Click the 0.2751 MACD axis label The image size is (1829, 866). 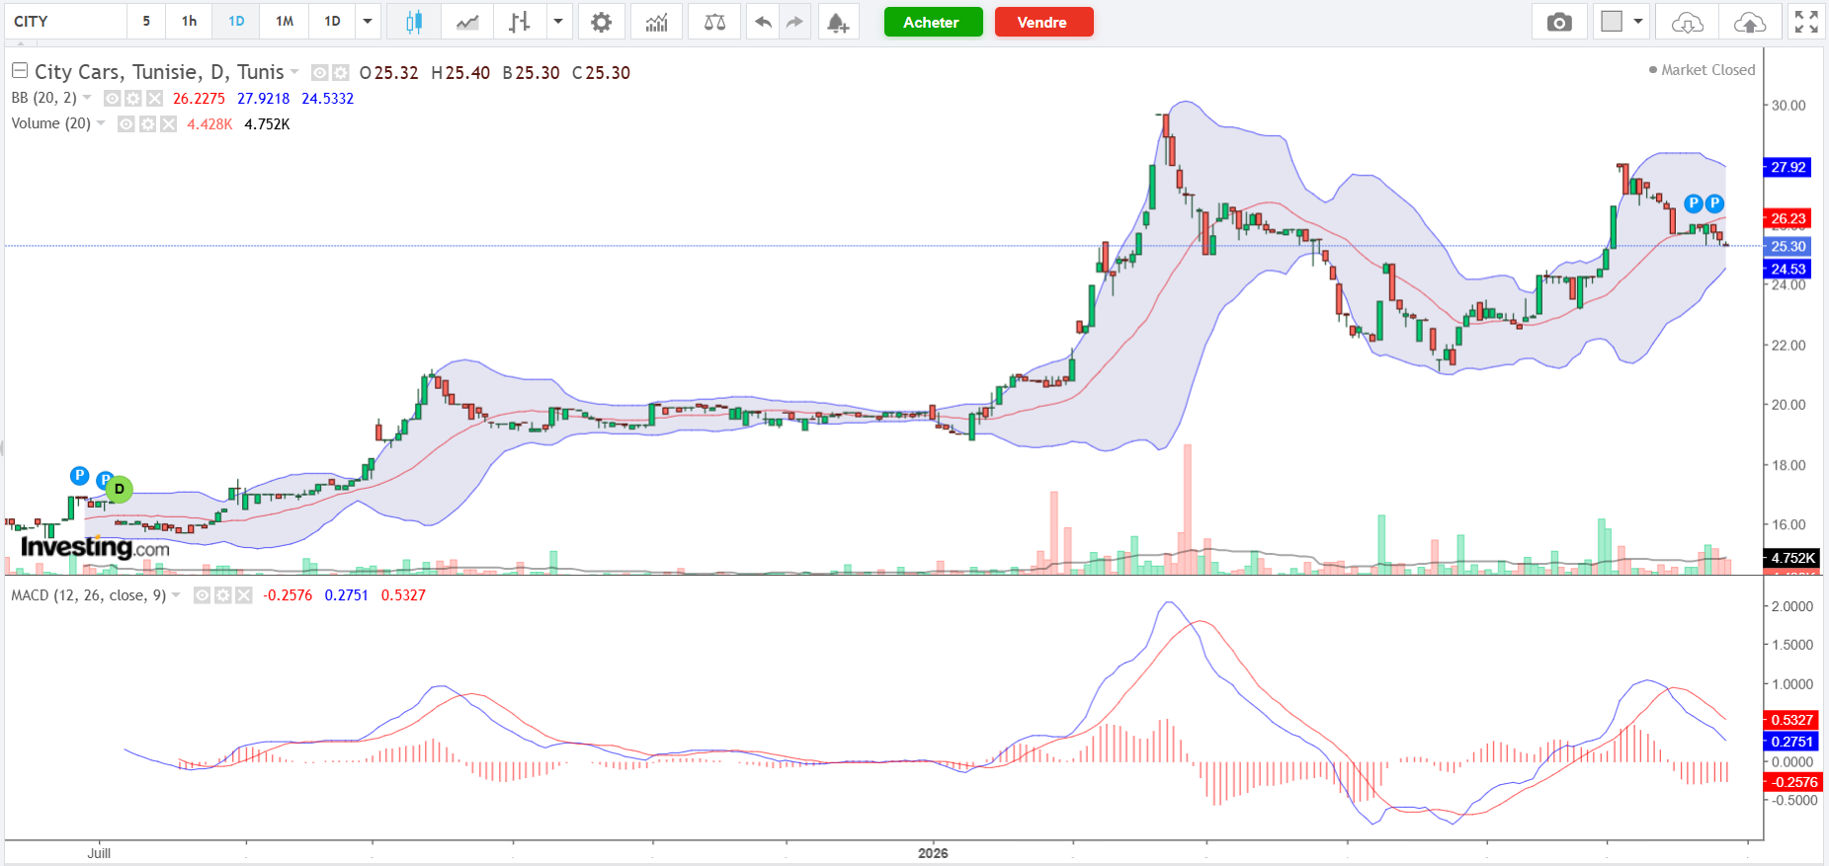(x=1791, y=742)
